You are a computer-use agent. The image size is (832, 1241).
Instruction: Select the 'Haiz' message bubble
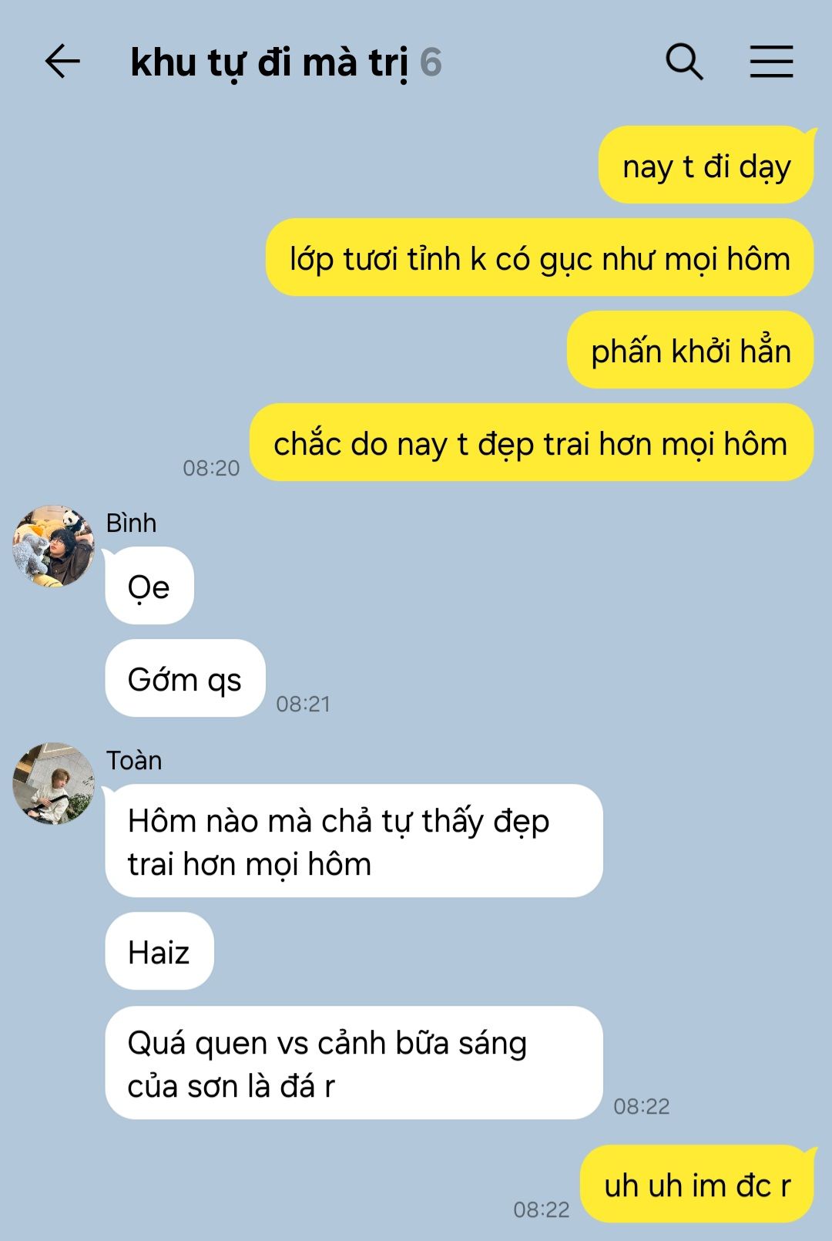159,951
